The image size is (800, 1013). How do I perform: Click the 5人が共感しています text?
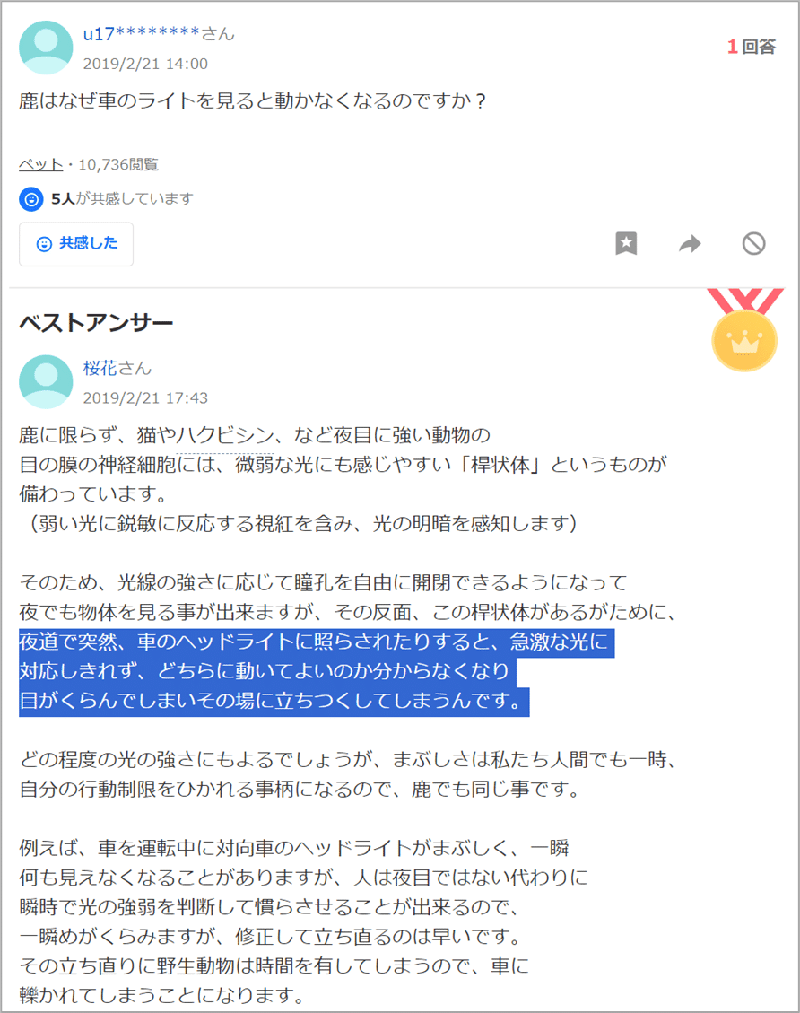(x=123, y=199)
